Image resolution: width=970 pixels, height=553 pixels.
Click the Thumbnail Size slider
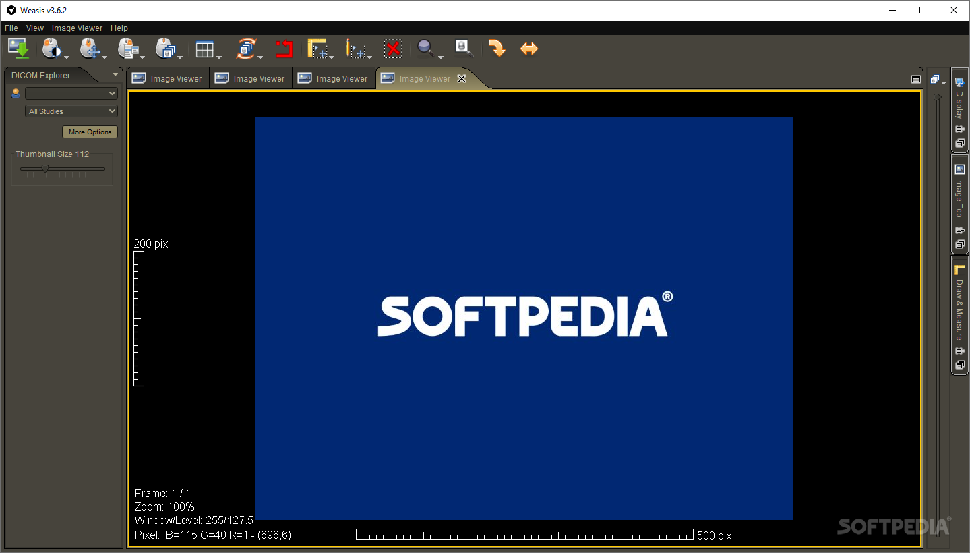62,169
